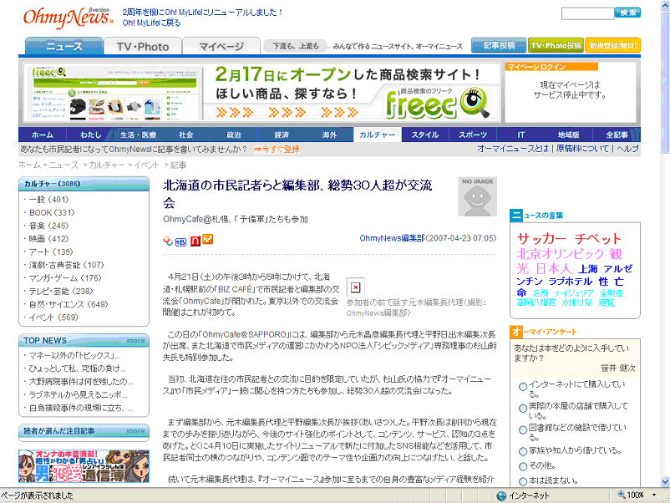Open 海外 in the navigation bar

329,135
